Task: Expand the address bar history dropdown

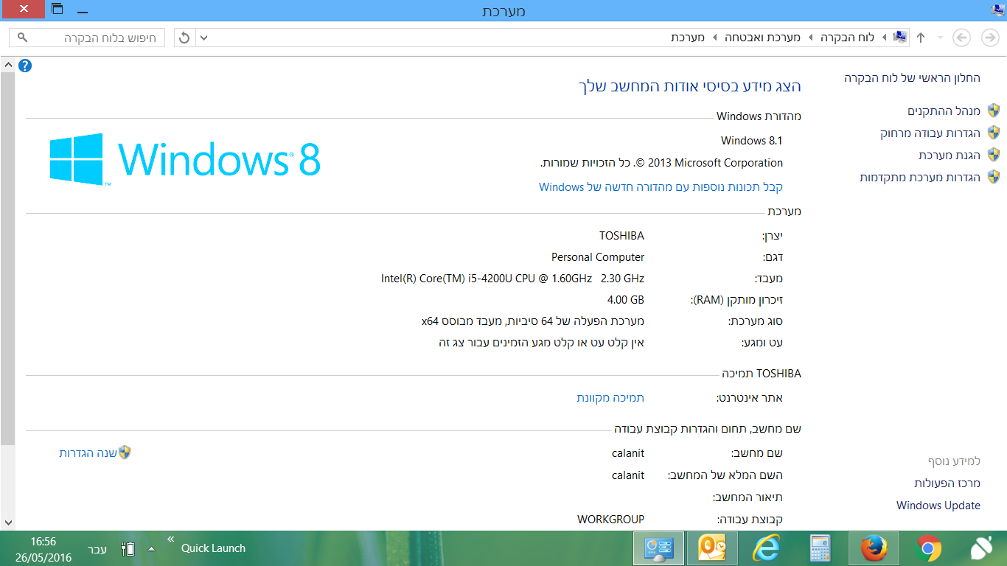Action: (204, 38)
